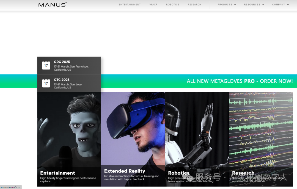
Task: Click the Extended Reality card heading
Action: (x=125, y=171)
